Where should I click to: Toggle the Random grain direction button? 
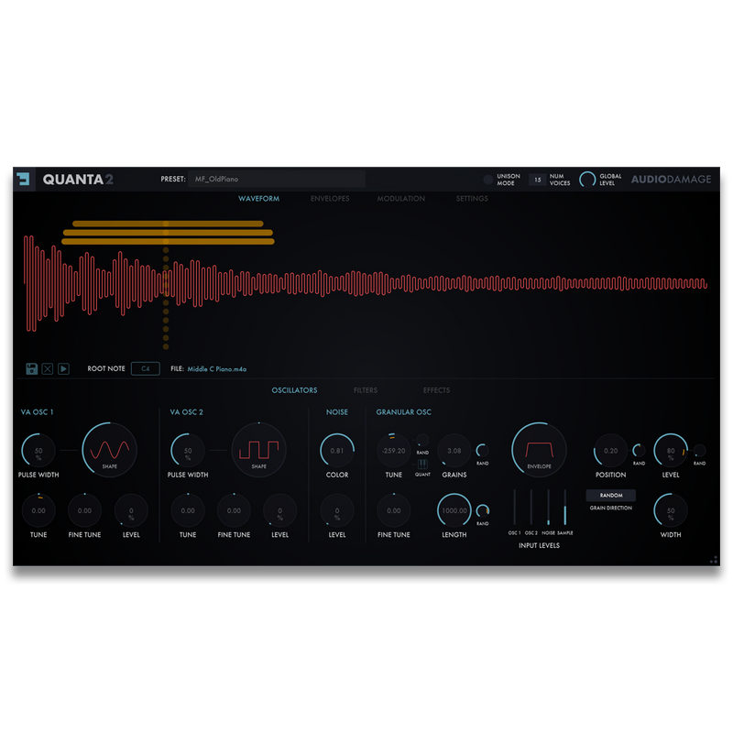pyautogui.click(x=610, y=495)
